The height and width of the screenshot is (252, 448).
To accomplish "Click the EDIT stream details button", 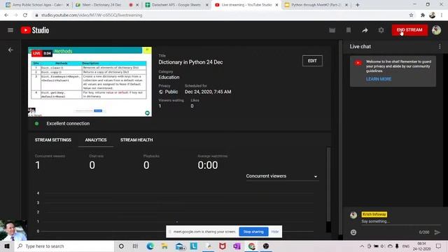I will (x=312, y=61).
